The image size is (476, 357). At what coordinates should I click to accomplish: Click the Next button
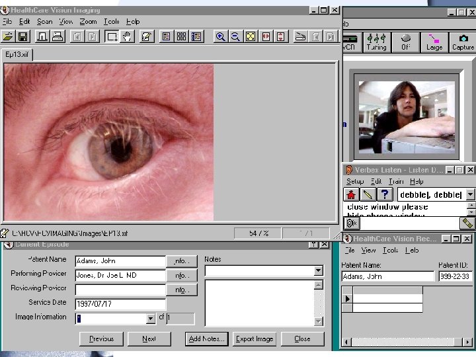click(x=149, y=338)
